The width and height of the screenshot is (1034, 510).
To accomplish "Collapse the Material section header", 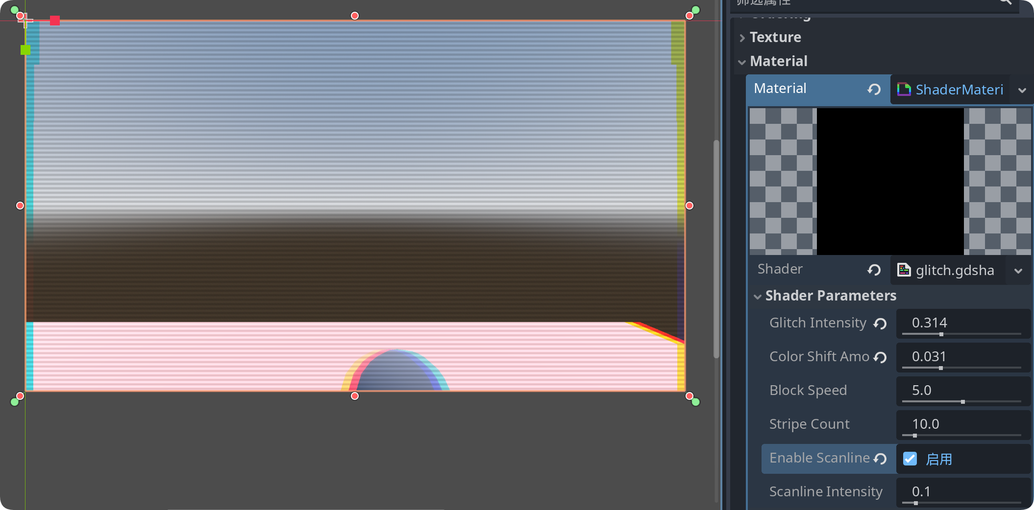I will 778,61.
